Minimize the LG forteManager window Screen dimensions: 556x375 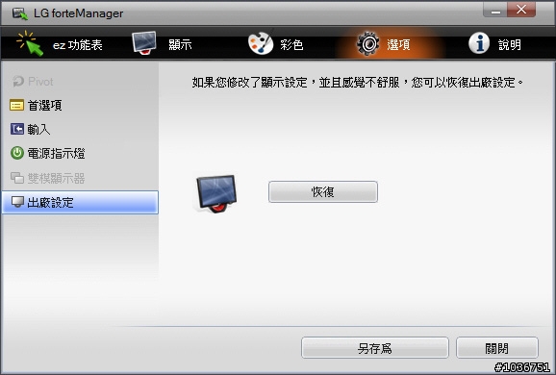pyautogui.click(x=495, y=10)
